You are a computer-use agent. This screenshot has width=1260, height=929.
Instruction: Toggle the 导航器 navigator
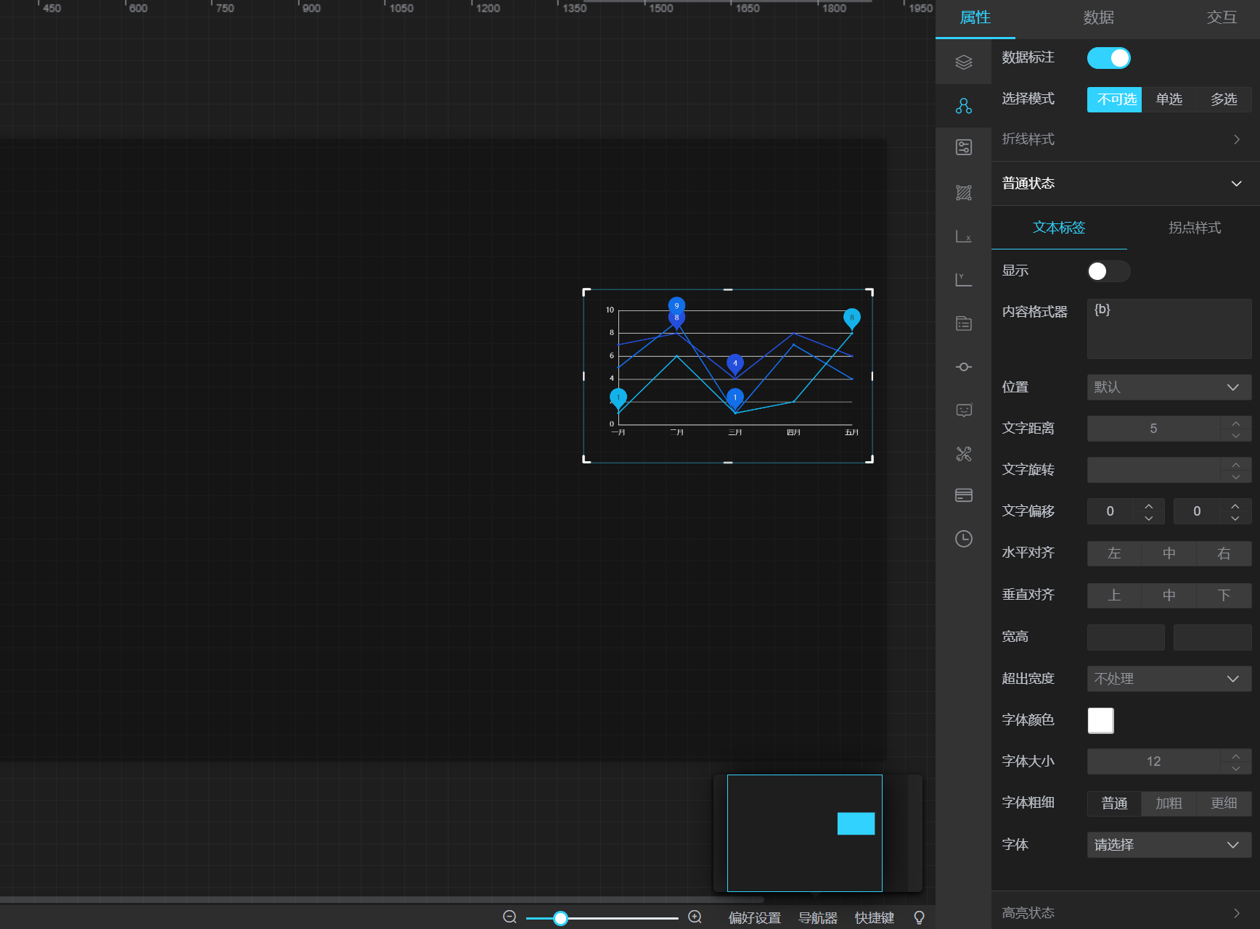point(818,918)
